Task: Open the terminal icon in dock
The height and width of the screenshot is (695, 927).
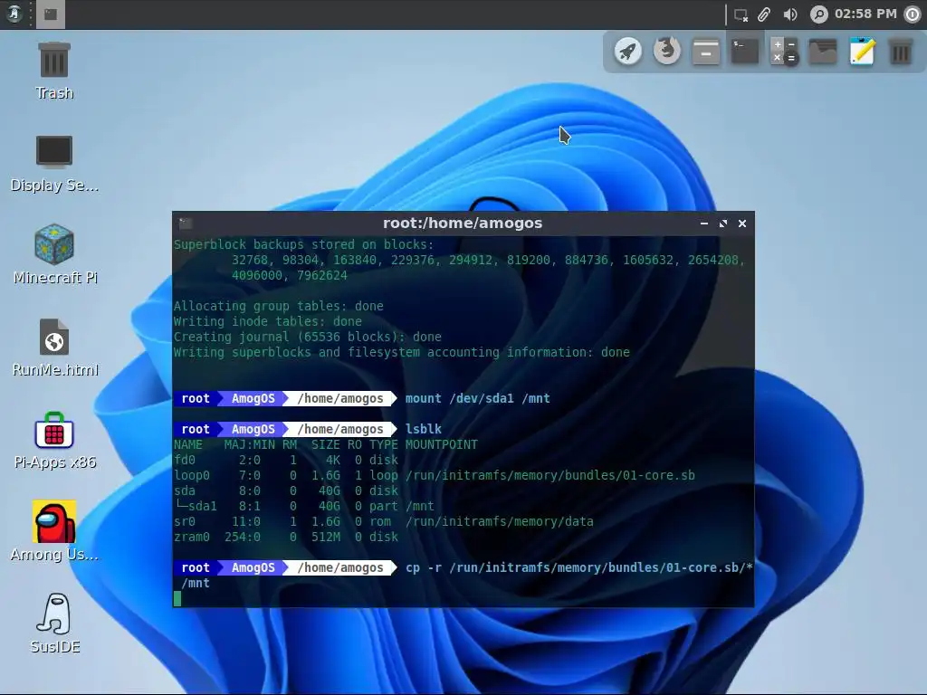Action: tap(745, 52)
